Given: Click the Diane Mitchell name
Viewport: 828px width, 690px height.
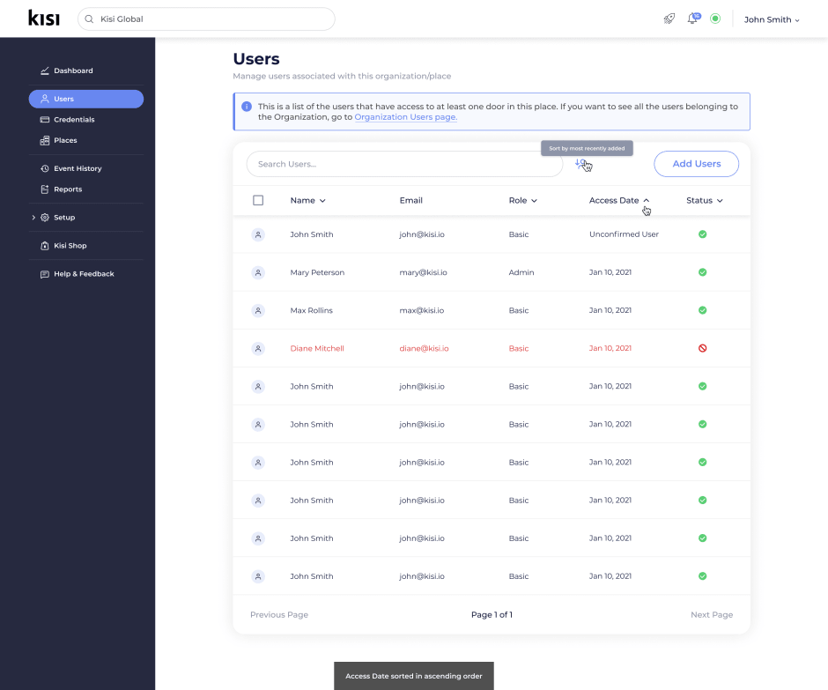Looking at the screenshot, I should pyautogui.click(x=317, y=348).
